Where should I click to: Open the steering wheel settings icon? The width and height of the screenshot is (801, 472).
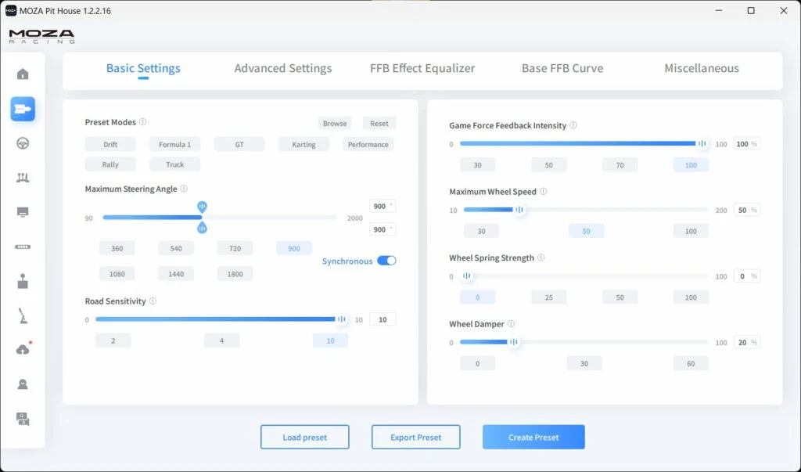pos(23,143)
